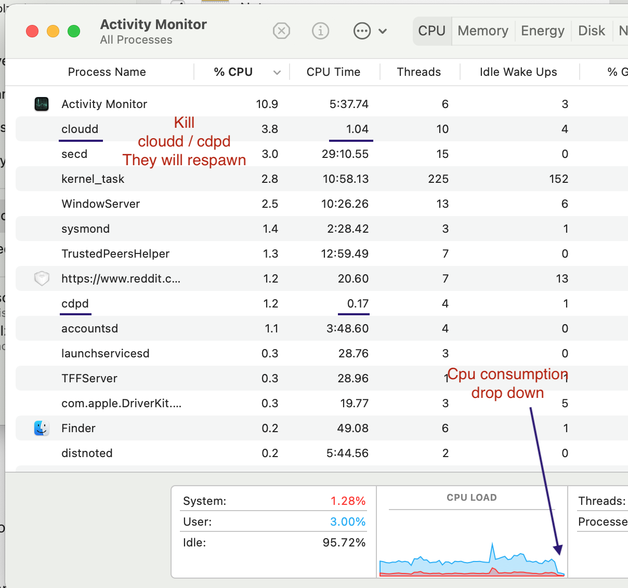
Task: Click the ellipsis more options icon
Action: coord(362,31)
